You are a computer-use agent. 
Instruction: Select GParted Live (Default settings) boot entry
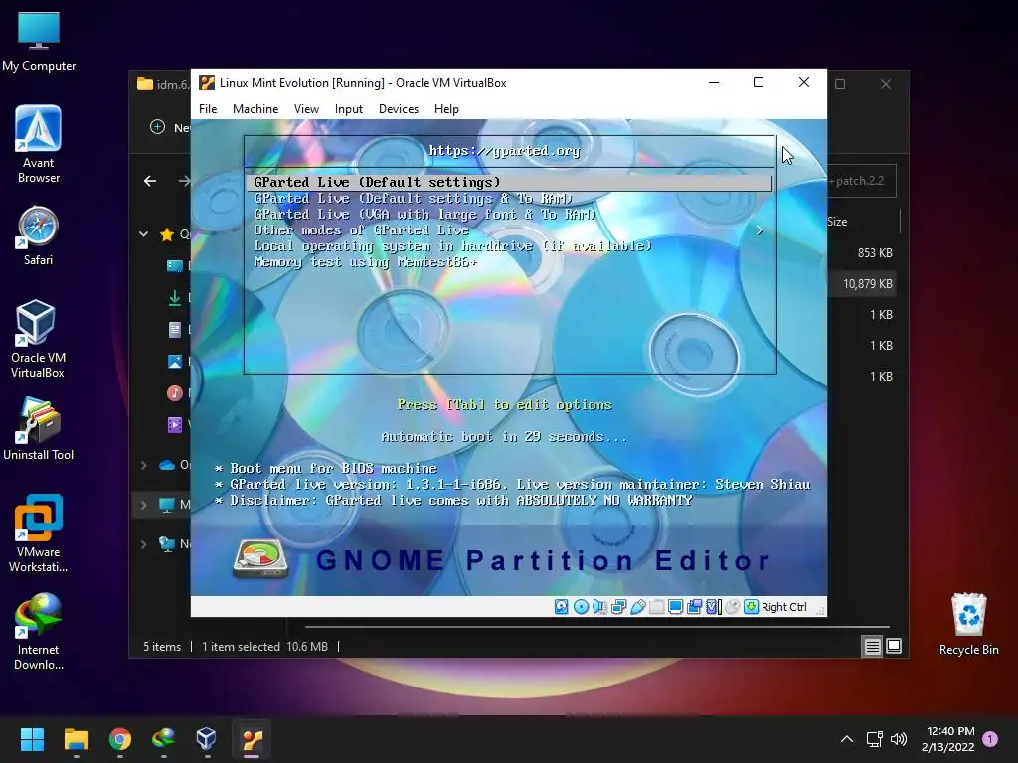(x=510, y=183)
